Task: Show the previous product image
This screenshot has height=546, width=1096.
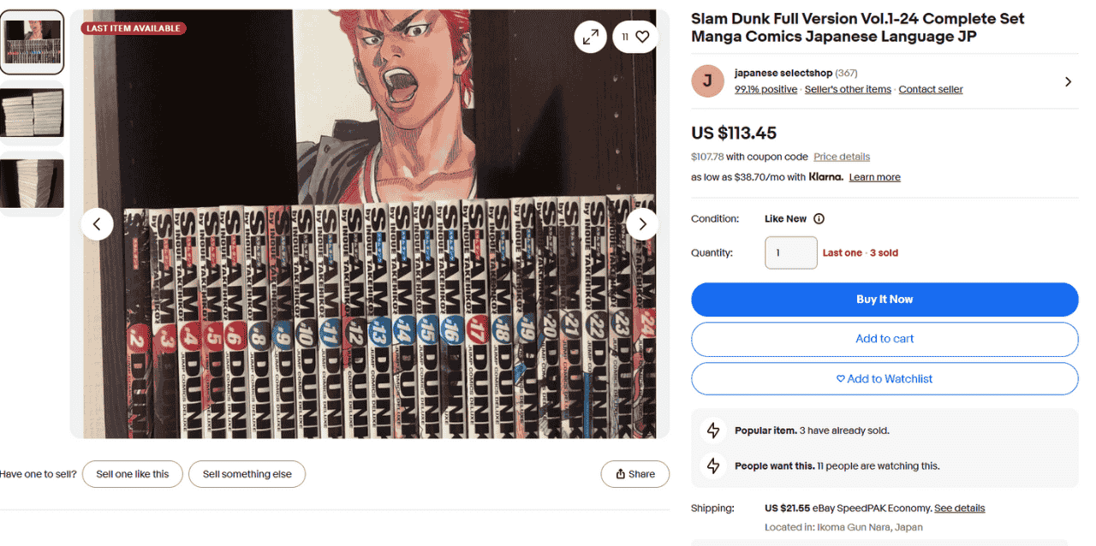Action: (98, 224)
